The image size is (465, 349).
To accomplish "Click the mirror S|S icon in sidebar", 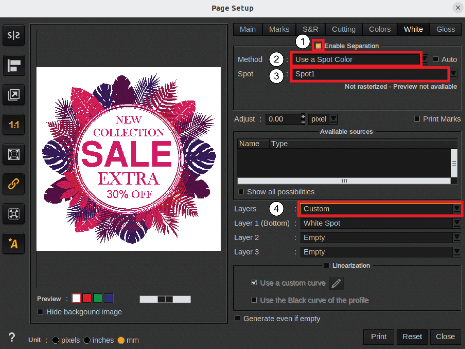I will 14,35.
